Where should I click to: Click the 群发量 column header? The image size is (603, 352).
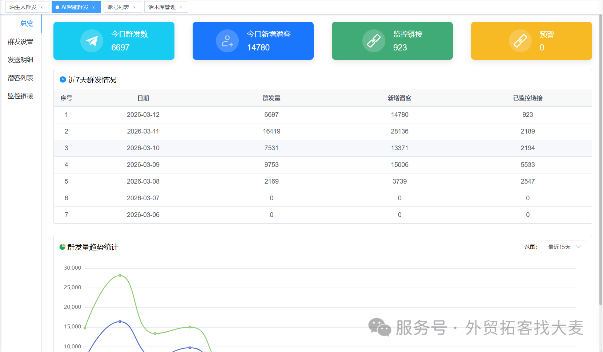pyautogui.click(x=272, y=98)
